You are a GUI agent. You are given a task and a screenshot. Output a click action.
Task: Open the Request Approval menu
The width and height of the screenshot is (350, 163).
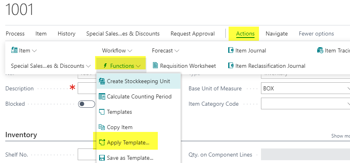pyautogui.click(x=193, y=33)
